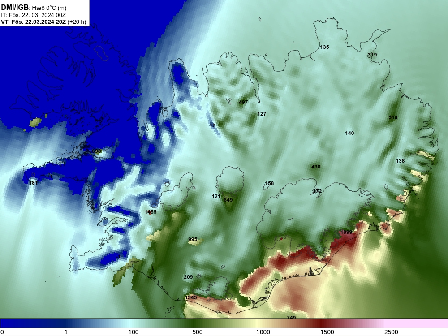Click the map value 121
This screenshot has height=336, width=448.
[x=216, y=196]
